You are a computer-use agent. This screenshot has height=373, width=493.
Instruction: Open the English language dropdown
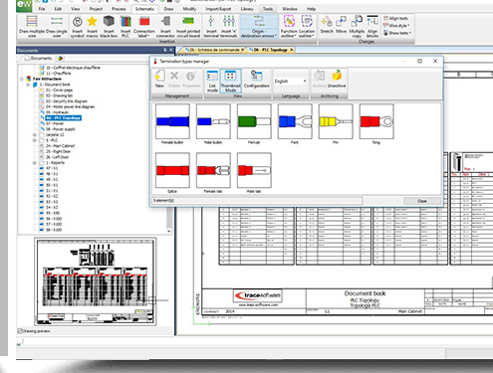tap(290, 82)
